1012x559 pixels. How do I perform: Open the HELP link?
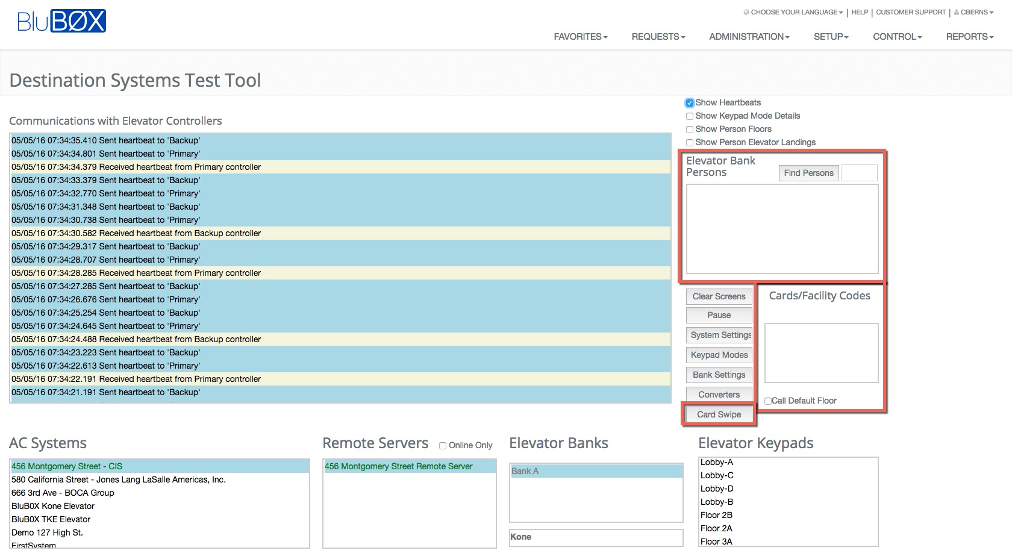[x=859, y=12]
